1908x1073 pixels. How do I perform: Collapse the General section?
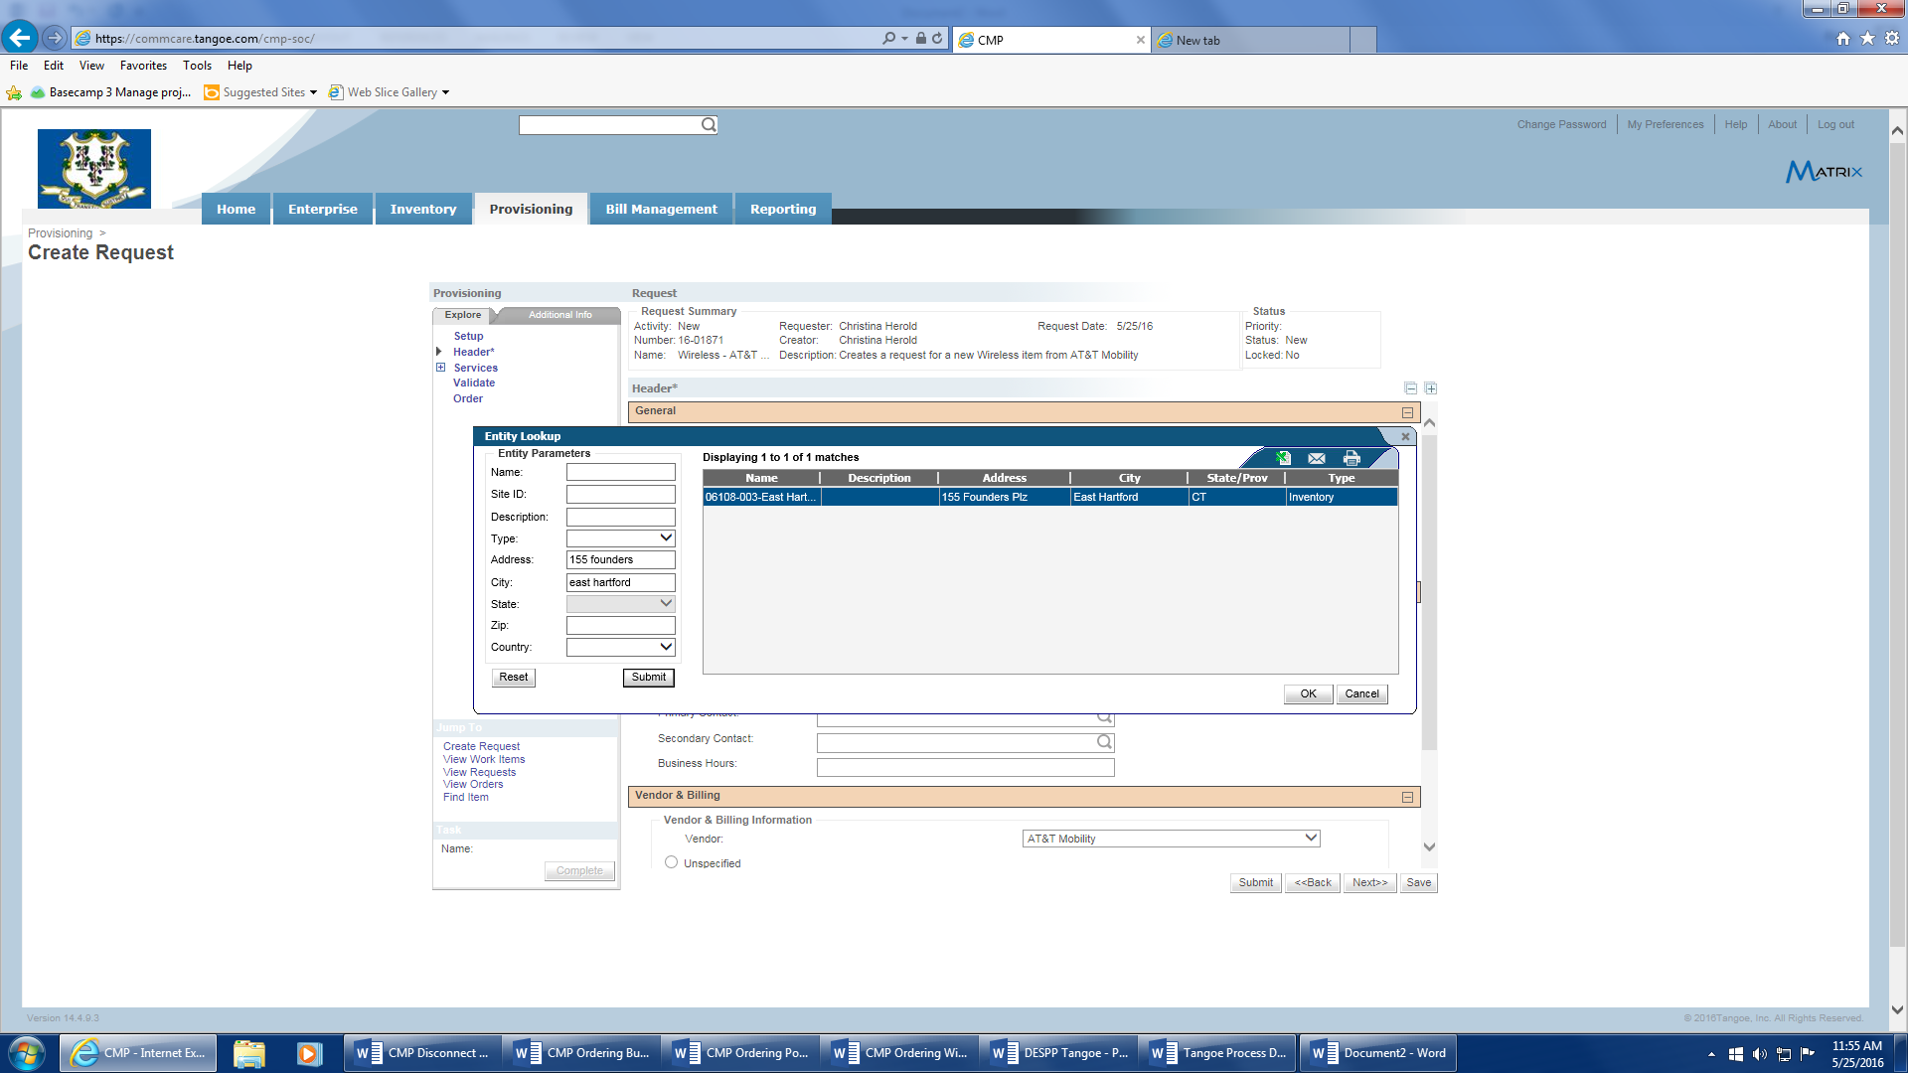point(1407,412)
